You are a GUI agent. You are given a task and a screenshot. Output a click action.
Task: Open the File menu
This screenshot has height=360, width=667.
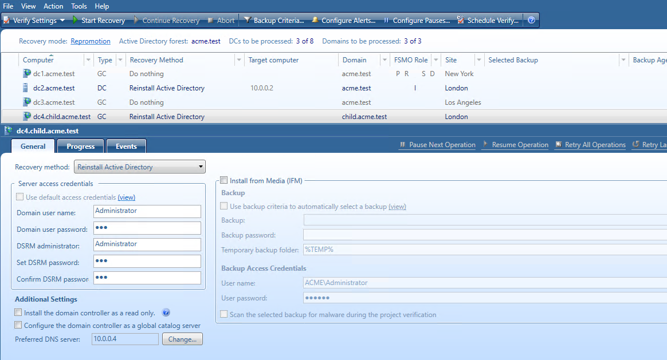point(8,6)
